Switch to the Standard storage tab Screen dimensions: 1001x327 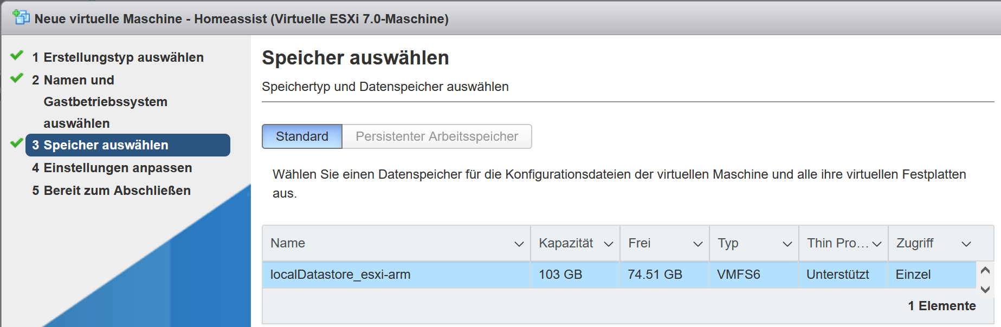click(x=302, y=136)
